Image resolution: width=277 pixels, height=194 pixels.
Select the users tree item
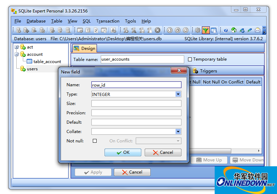(x=32, y=69)
